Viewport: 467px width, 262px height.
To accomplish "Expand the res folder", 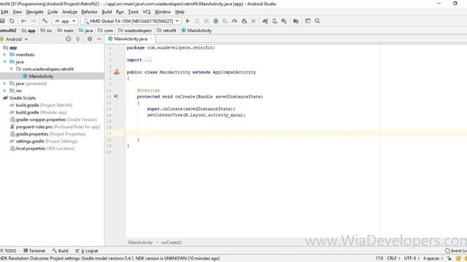I will (x=5, y=90).
